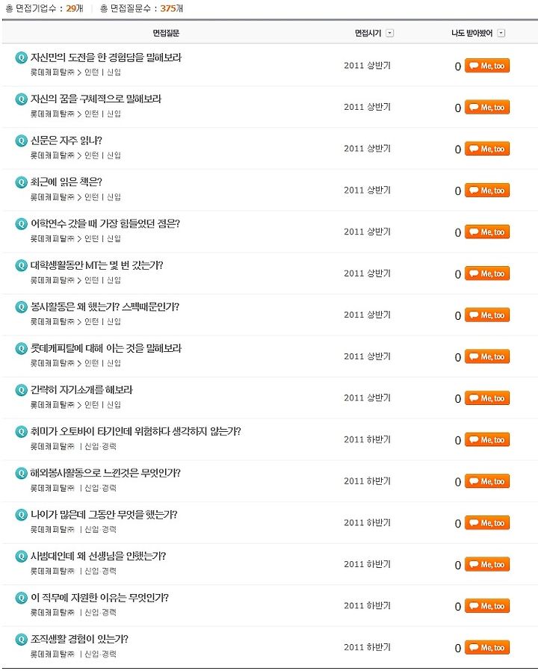Image resolution: width=538 pixels, height=671 pixels.
Task: Open question '봉사활동은 왜 했는가? 스펙때문인가?'
Action: [x=105, y=307]
